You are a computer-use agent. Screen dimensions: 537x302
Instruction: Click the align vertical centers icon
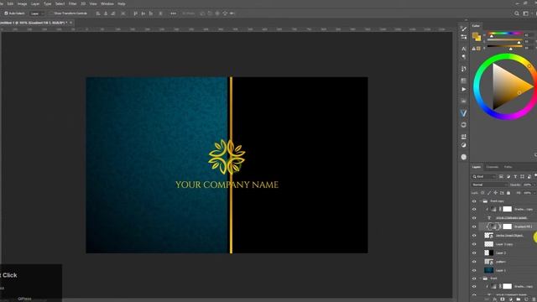143,13
